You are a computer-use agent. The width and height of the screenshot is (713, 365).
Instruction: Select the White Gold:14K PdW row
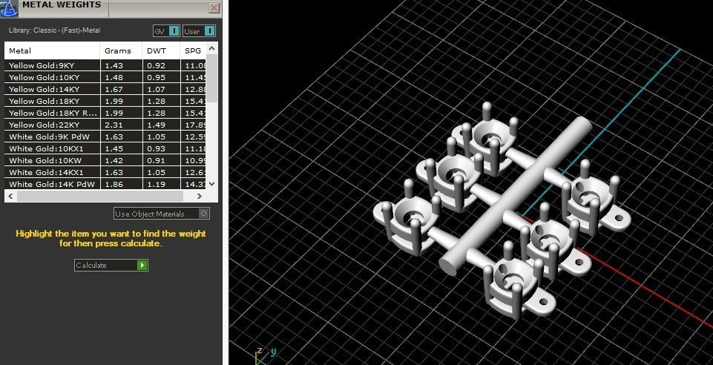click(105, 184)
